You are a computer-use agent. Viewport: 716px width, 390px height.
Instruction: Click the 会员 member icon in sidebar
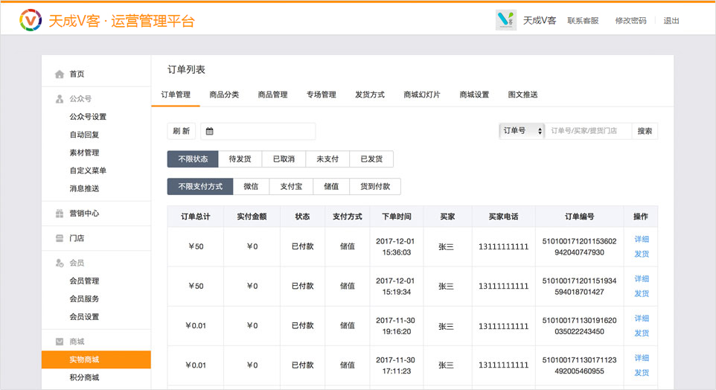click(60, 263)
